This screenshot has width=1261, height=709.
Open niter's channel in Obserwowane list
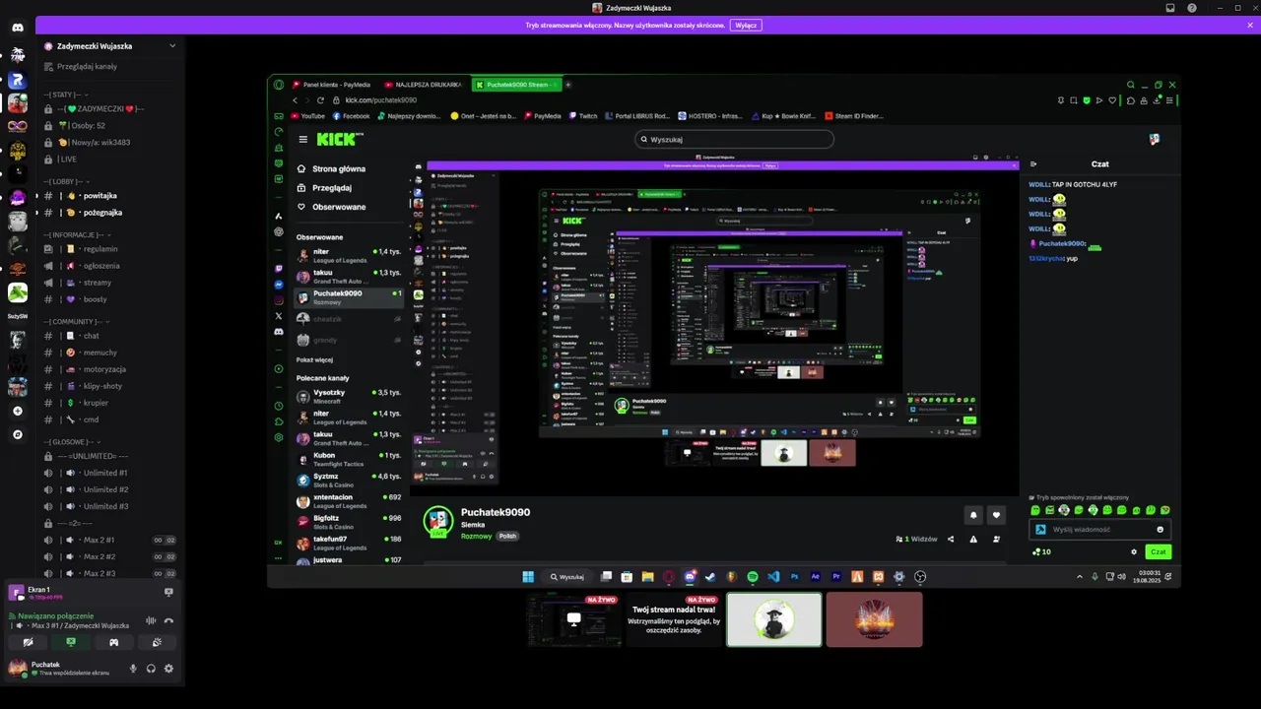(350, 255)
